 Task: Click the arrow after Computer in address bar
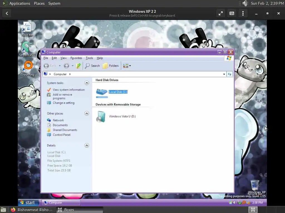click(70, 74)
